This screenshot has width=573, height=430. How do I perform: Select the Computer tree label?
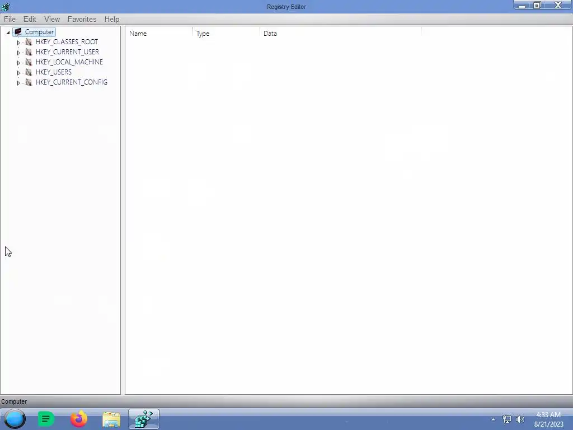tap(40, 32)
